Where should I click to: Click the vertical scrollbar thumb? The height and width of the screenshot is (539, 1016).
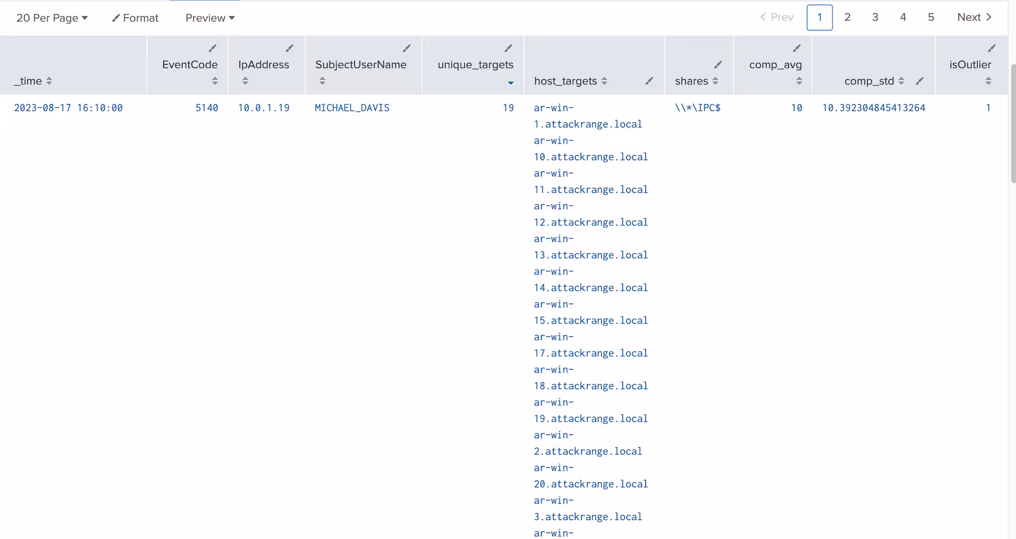pyautogui.click(x=1013, y=124)
